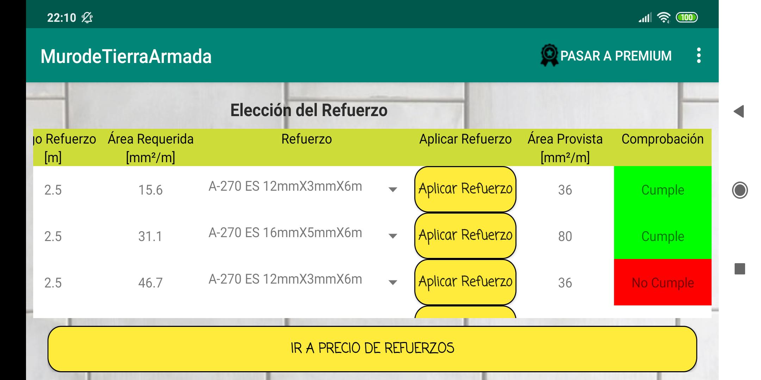Tap the Android back triangle

[739, 112]
